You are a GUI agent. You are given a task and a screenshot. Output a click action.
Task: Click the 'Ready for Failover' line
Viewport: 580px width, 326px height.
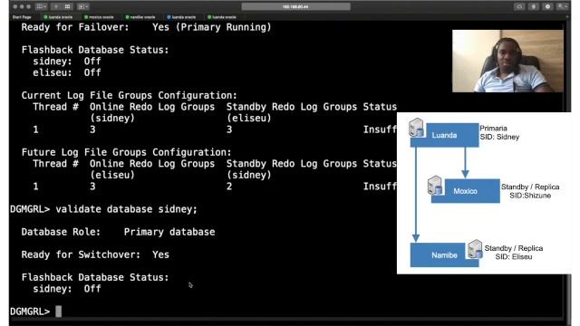coord(146,27)
